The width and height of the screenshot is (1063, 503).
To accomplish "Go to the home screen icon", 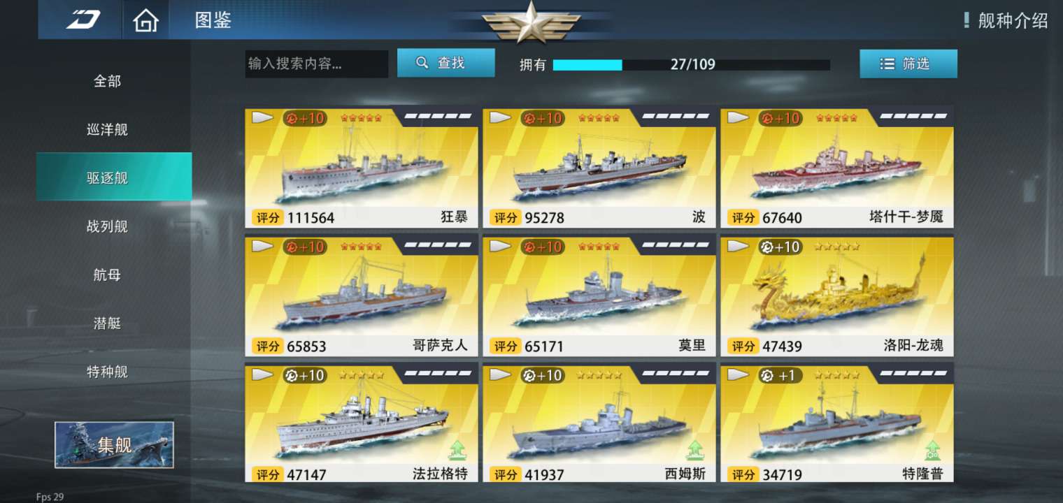I will [145, 20].
